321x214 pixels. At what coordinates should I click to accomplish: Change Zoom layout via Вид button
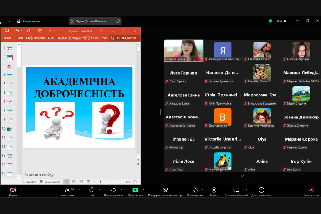[x=281, y=21]
